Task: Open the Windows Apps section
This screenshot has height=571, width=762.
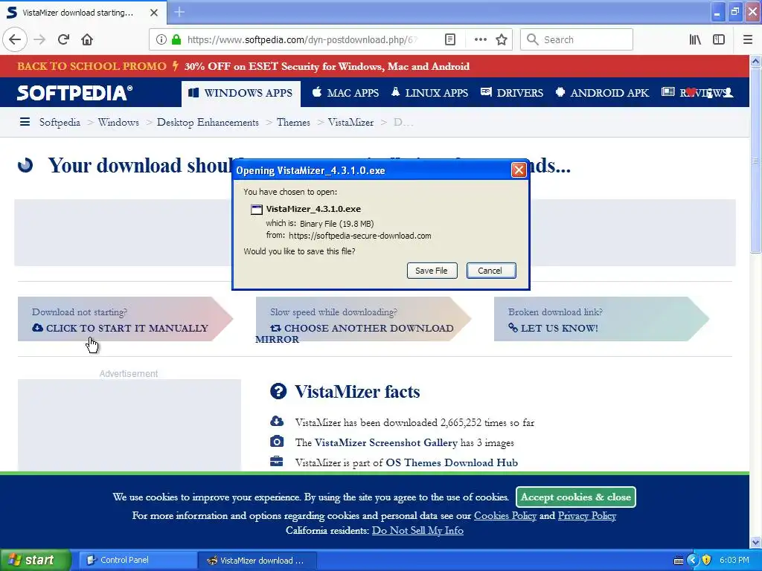Action: click(x=241, y=93)
